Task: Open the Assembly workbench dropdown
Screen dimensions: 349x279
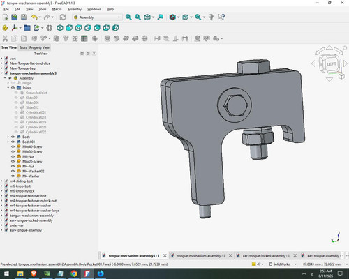Action: tap(98, 17)
